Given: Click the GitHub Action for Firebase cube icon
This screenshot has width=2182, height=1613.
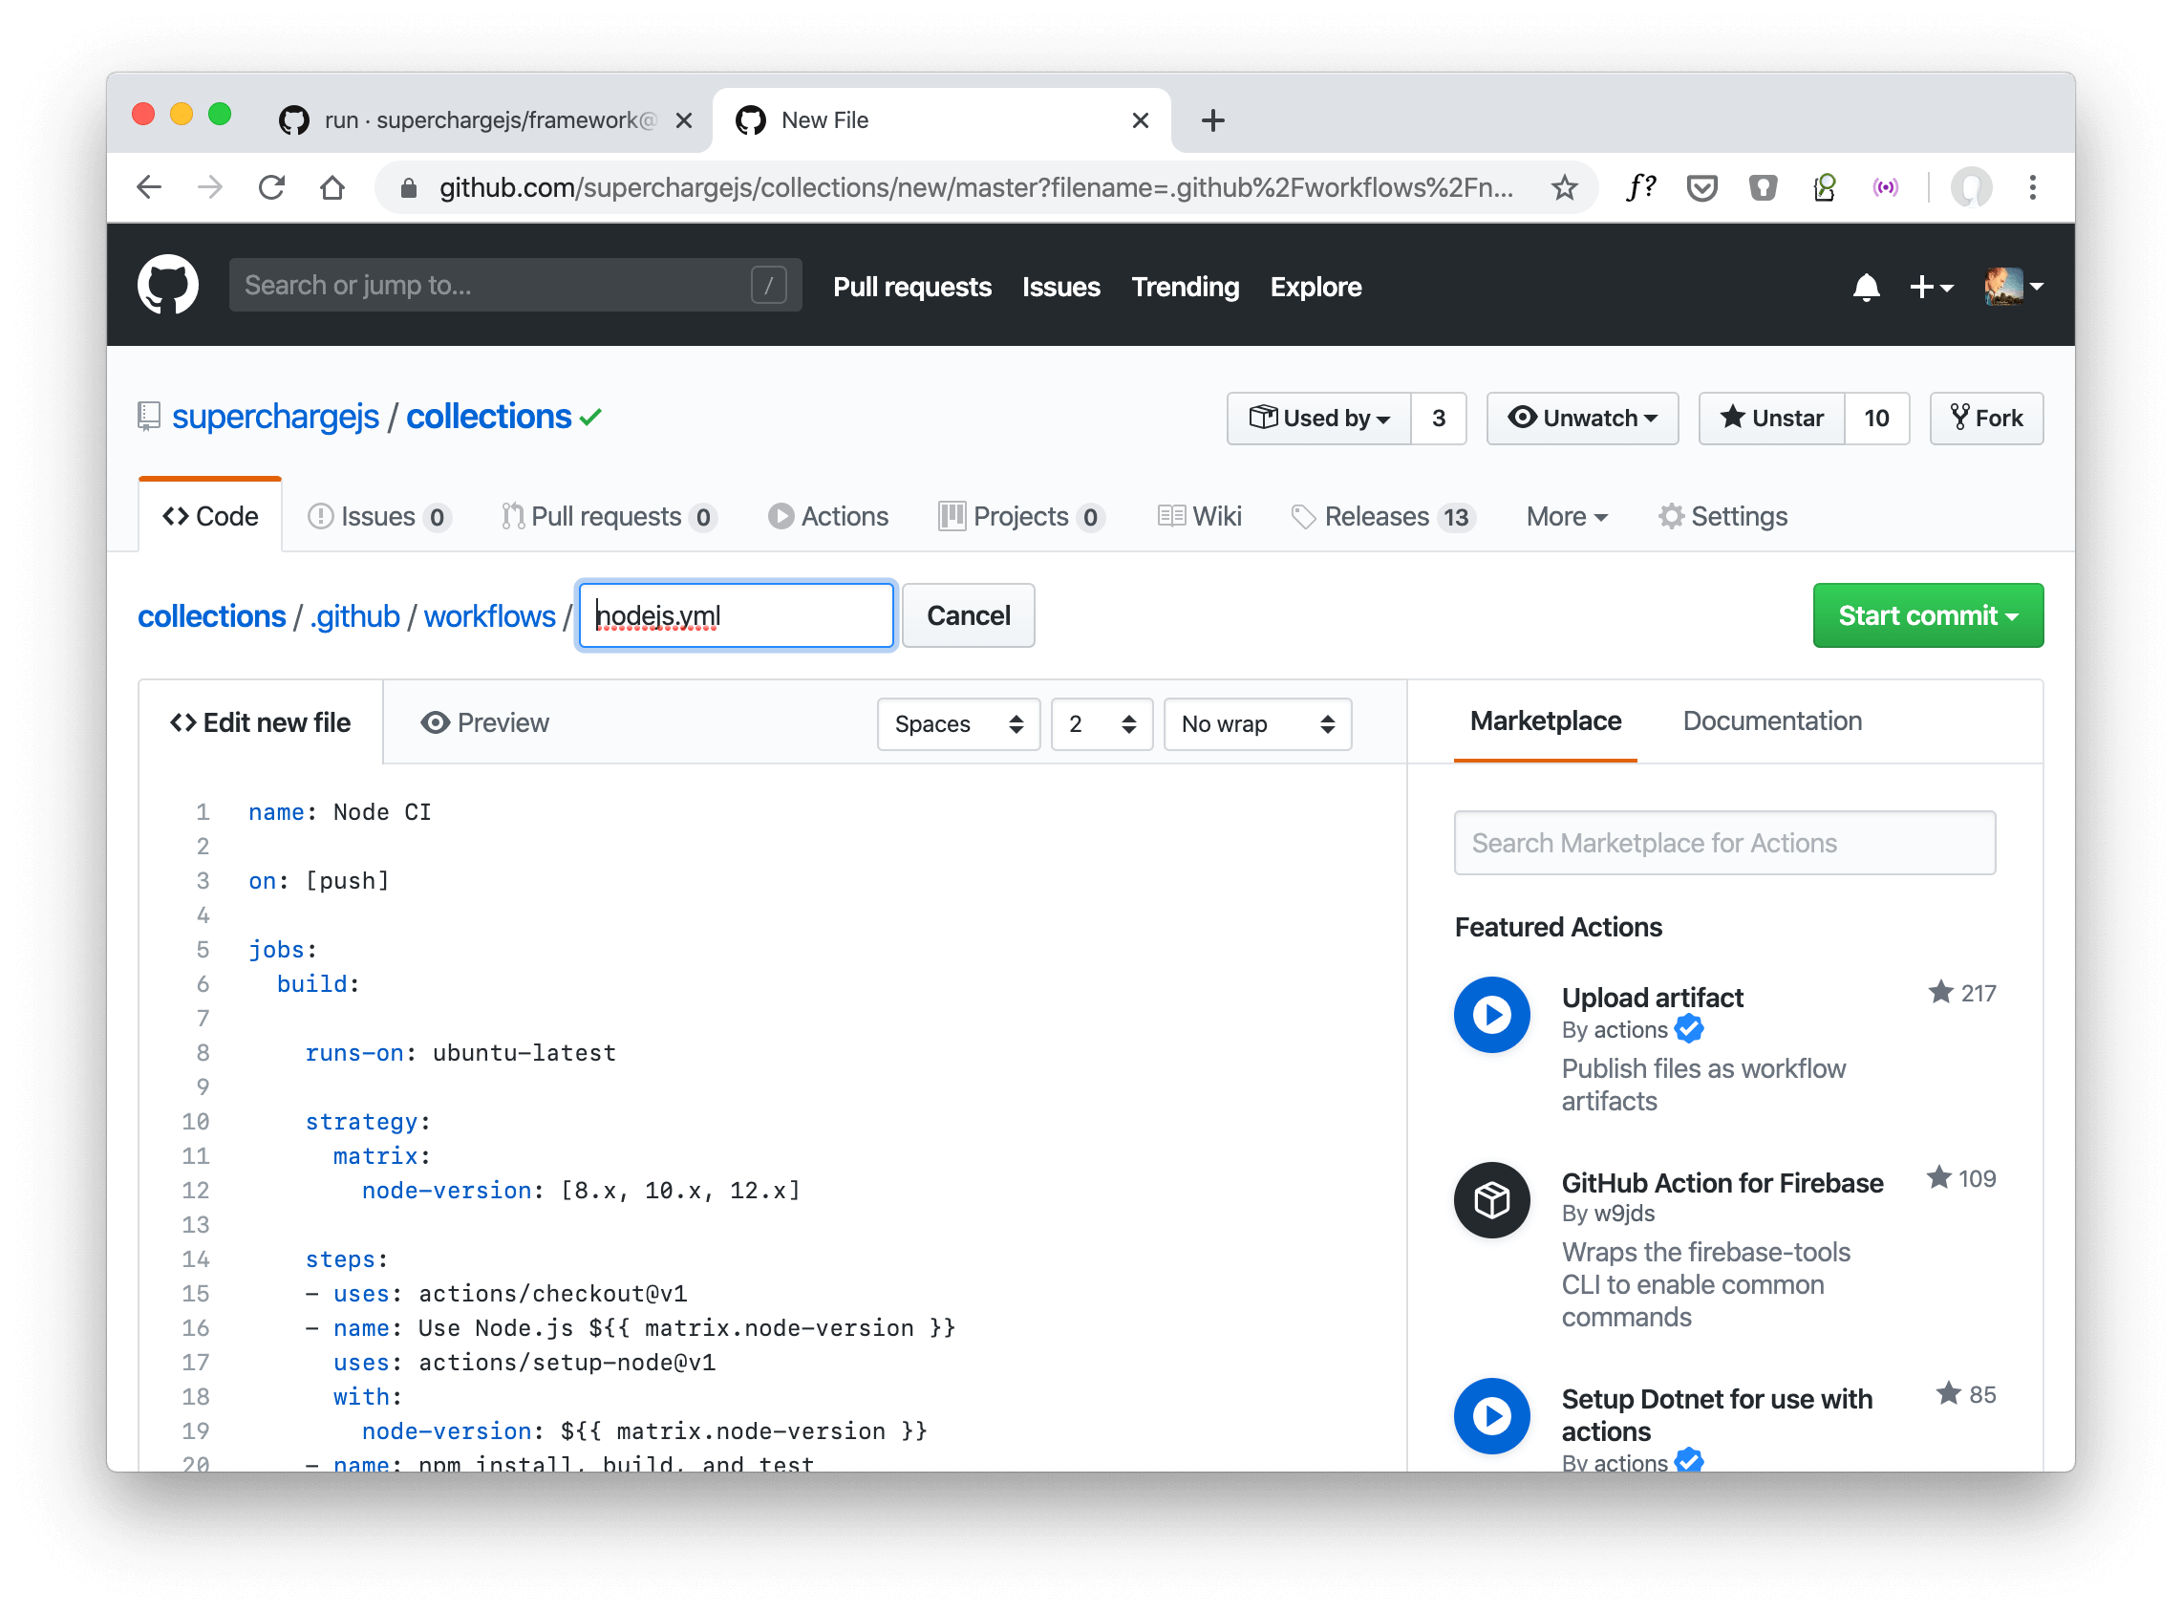Looking at the screenshot, I should [1490, 1200].
